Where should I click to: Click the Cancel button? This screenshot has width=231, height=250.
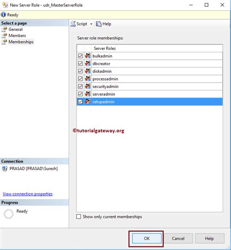pyautogui.click(x=178, y=238)
